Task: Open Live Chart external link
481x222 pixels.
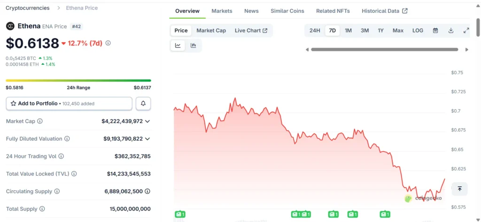Action: 251,31
